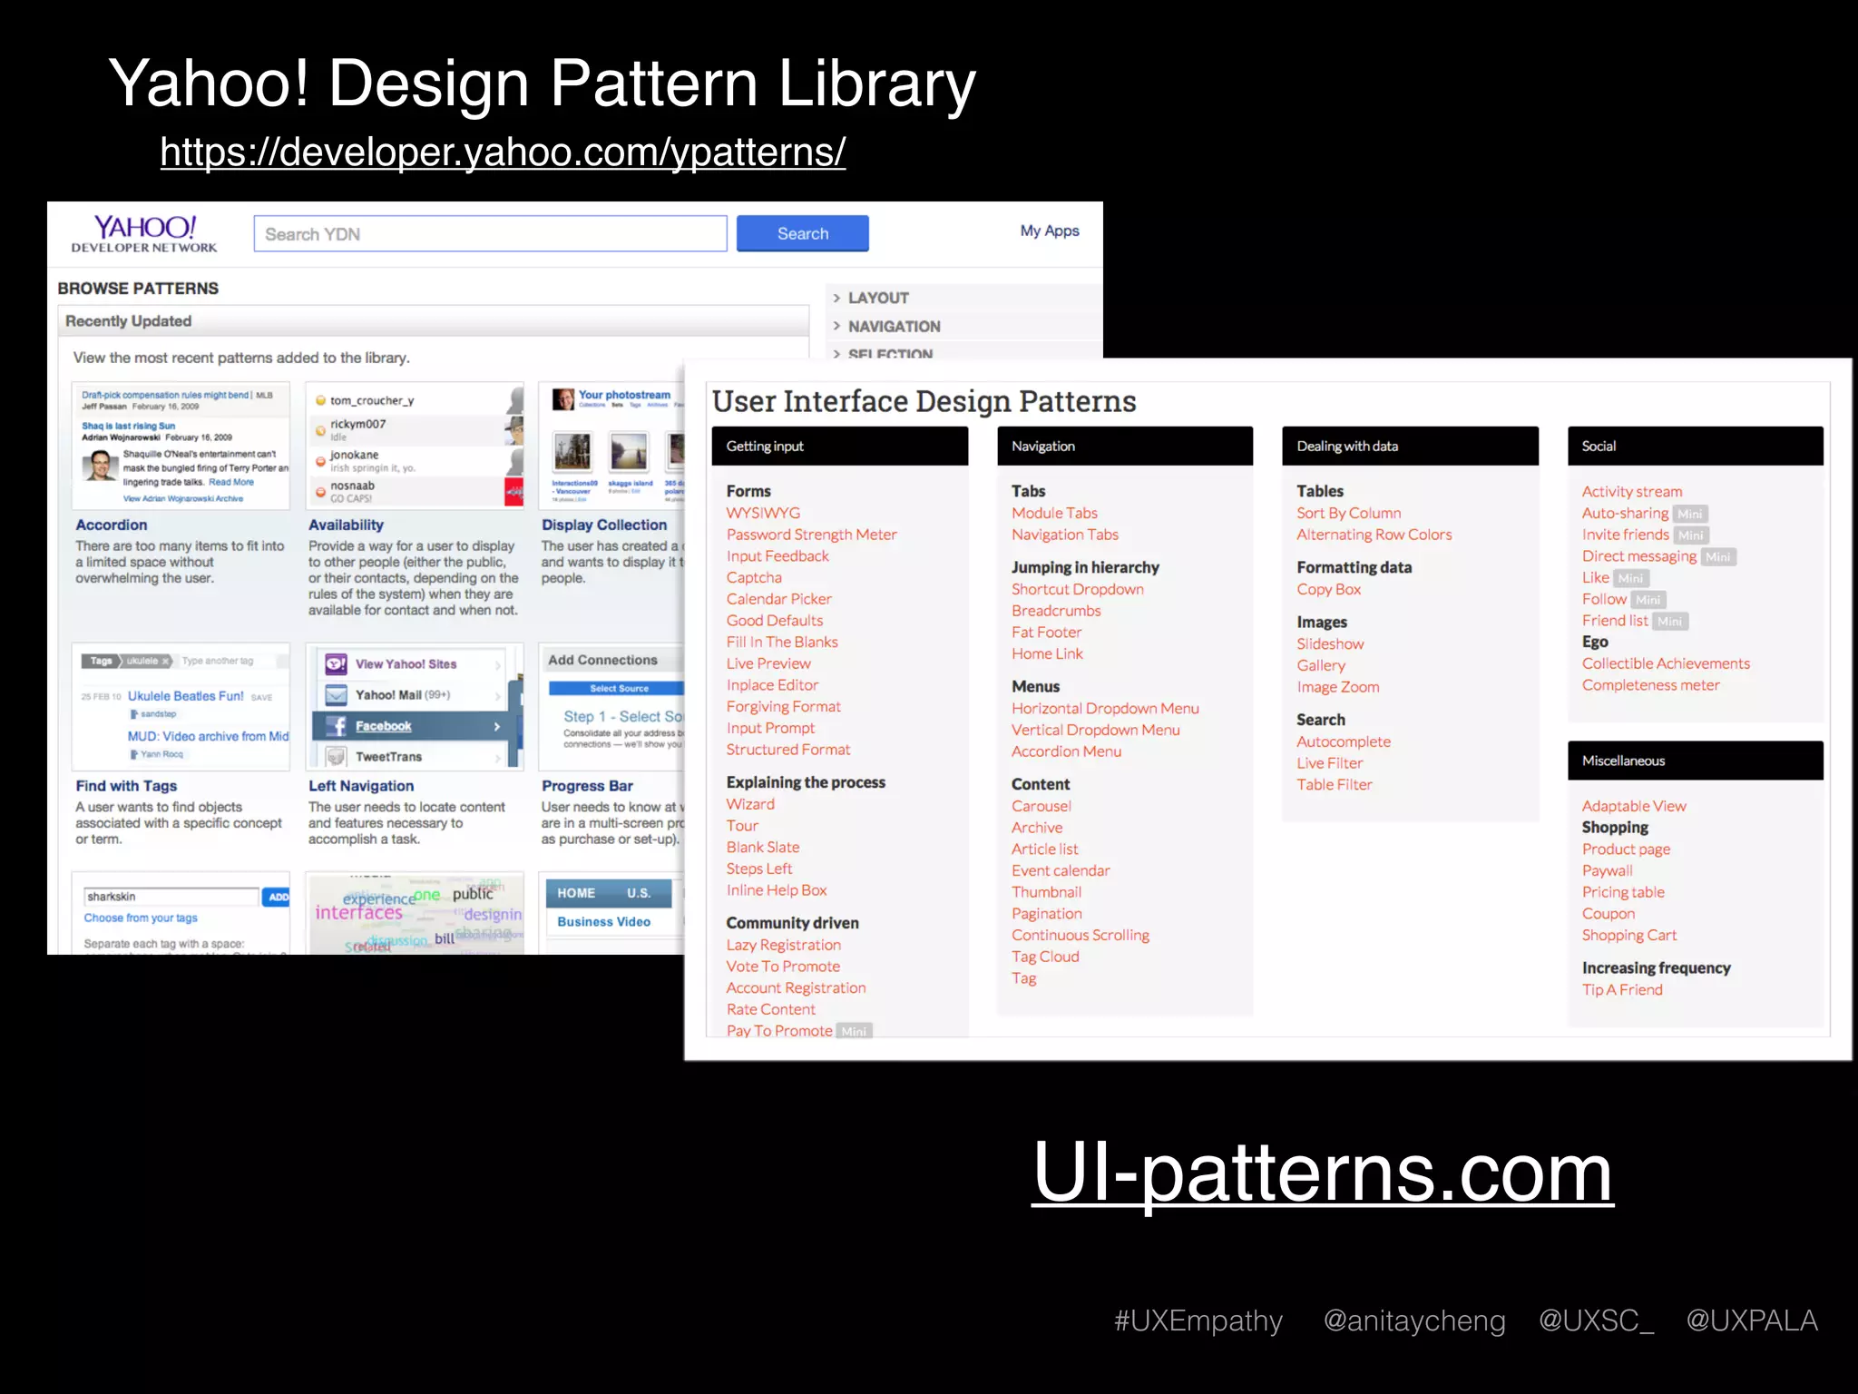The height and width of the screenshot is (1394, 1858).
Task: Open the Alternating Row Colors link
Action: click(x=1374, y=535)
